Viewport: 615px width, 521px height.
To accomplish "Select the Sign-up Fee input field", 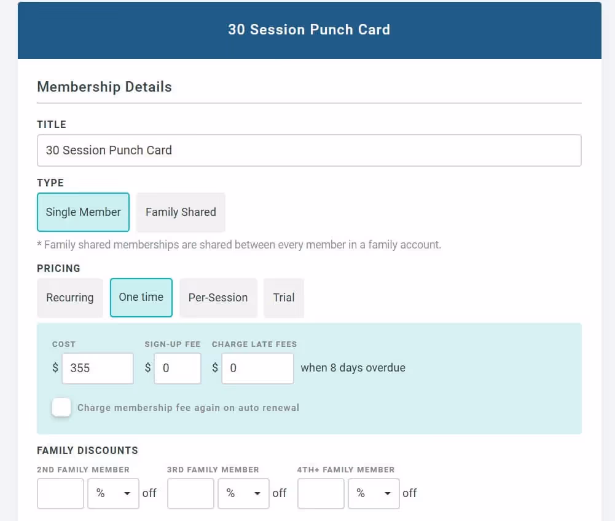I will (177, 368).
